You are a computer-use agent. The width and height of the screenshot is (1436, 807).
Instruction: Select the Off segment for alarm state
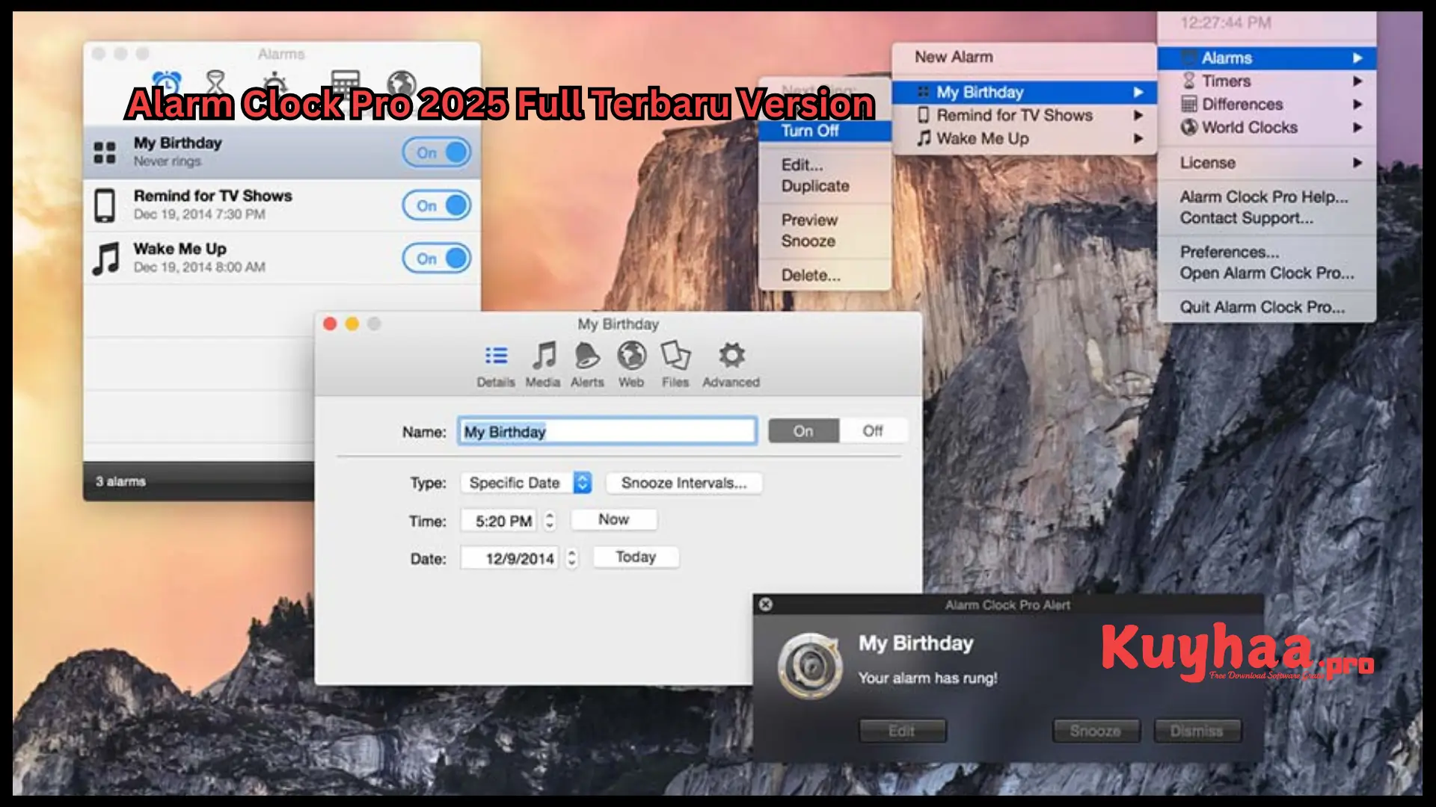[872, 431]
